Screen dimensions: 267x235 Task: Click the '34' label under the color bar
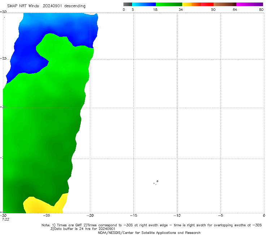[x=181, y=9]
